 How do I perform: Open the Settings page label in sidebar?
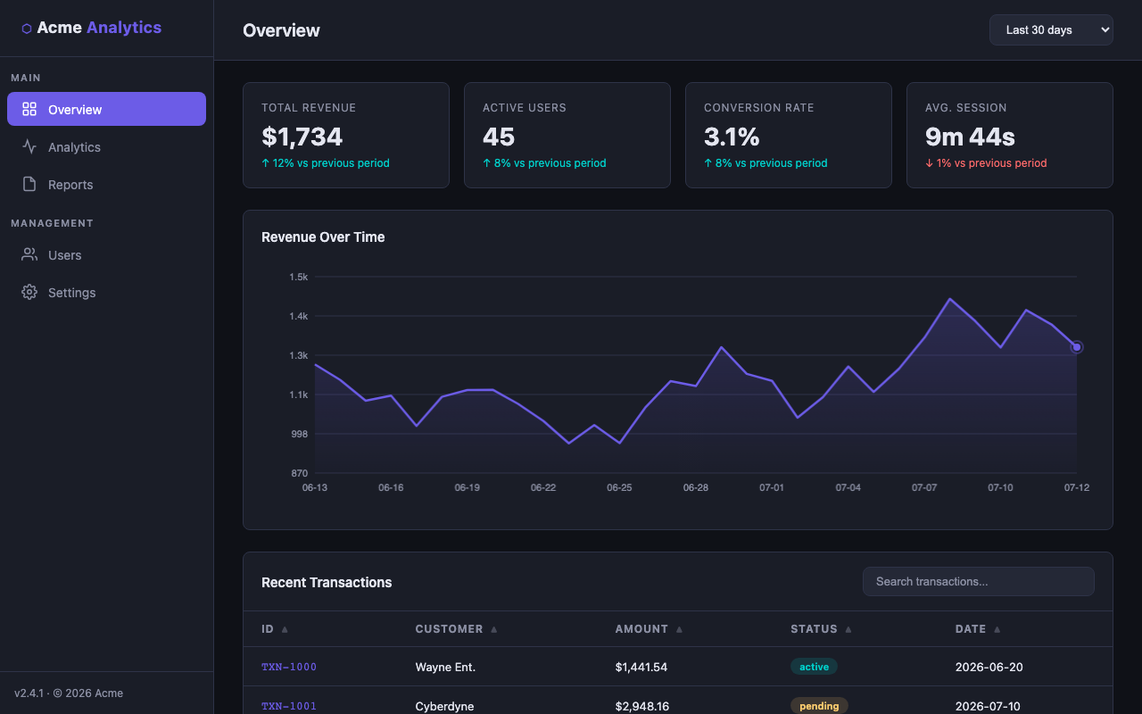click(71, 293)
